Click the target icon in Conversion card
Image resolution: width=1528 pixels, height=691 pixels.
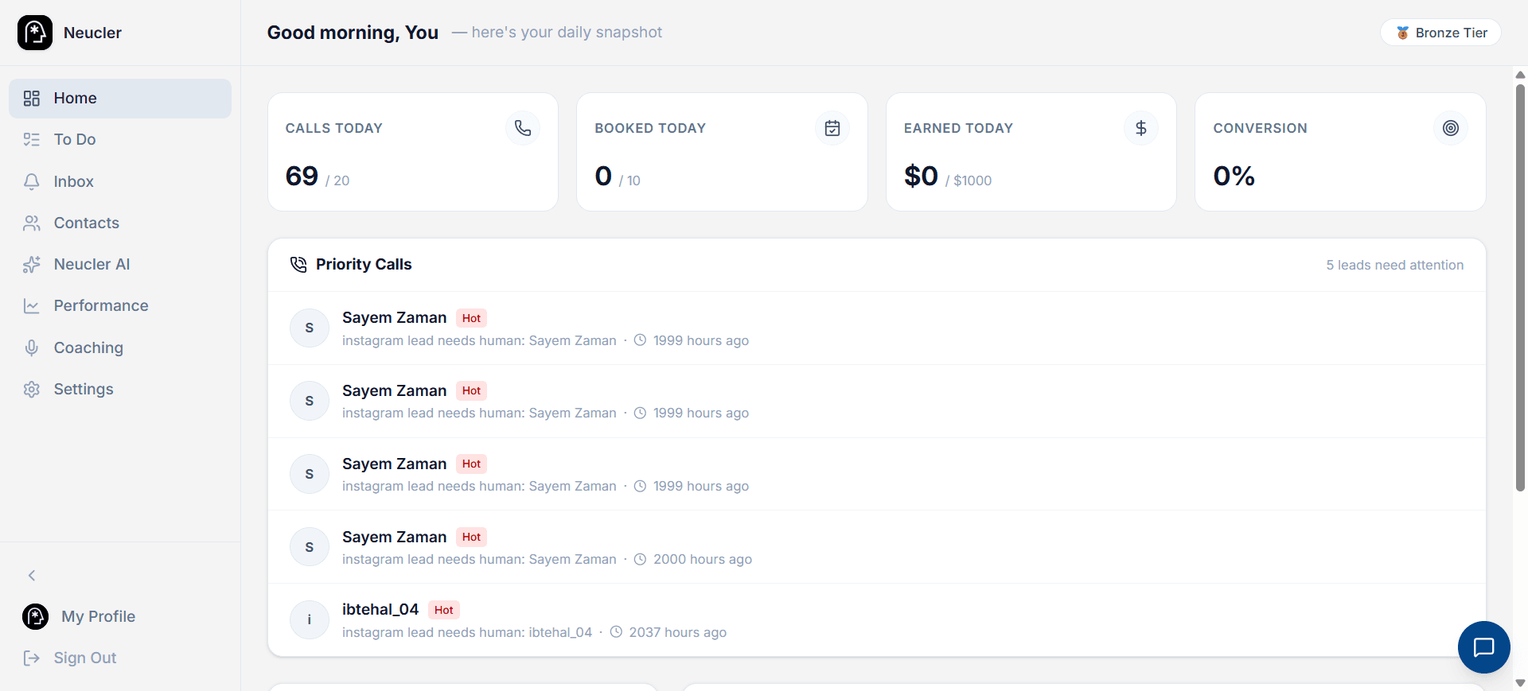click(1451, 128)
